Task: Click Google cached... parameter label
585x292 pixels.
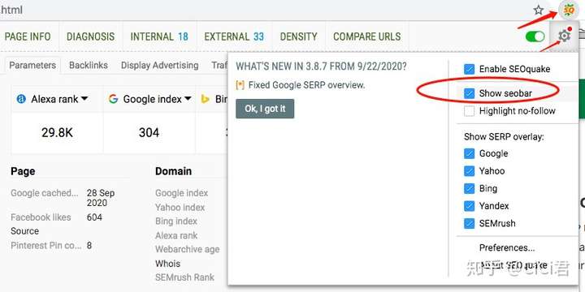Action: point(45,193)
